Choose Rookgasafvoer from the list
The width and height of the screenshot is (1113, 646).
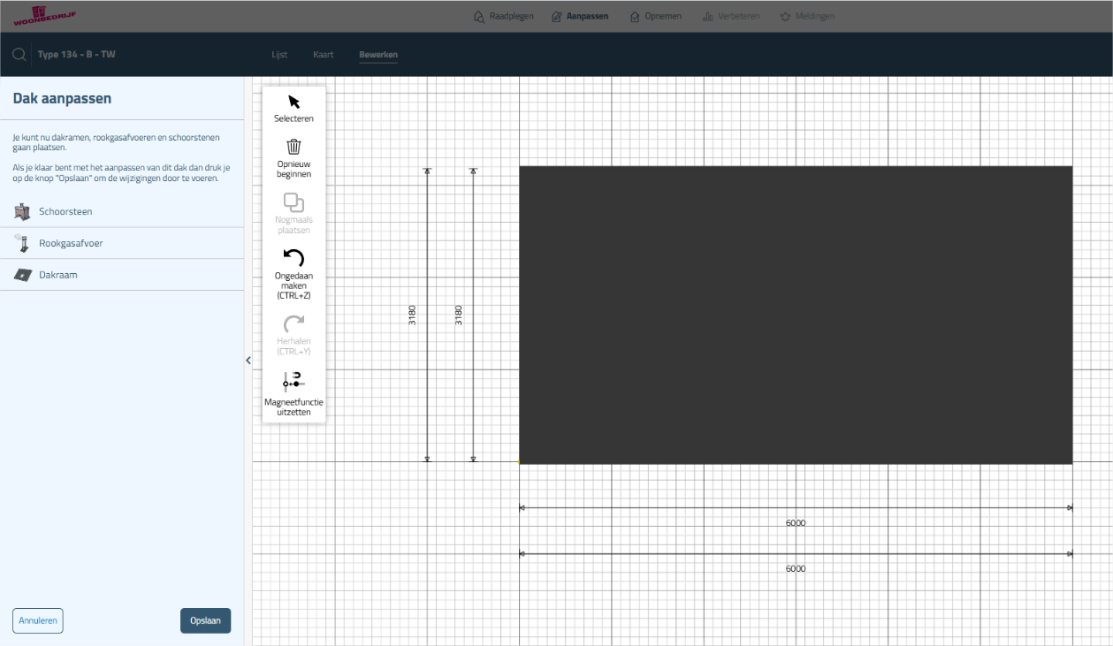[71, 243]
